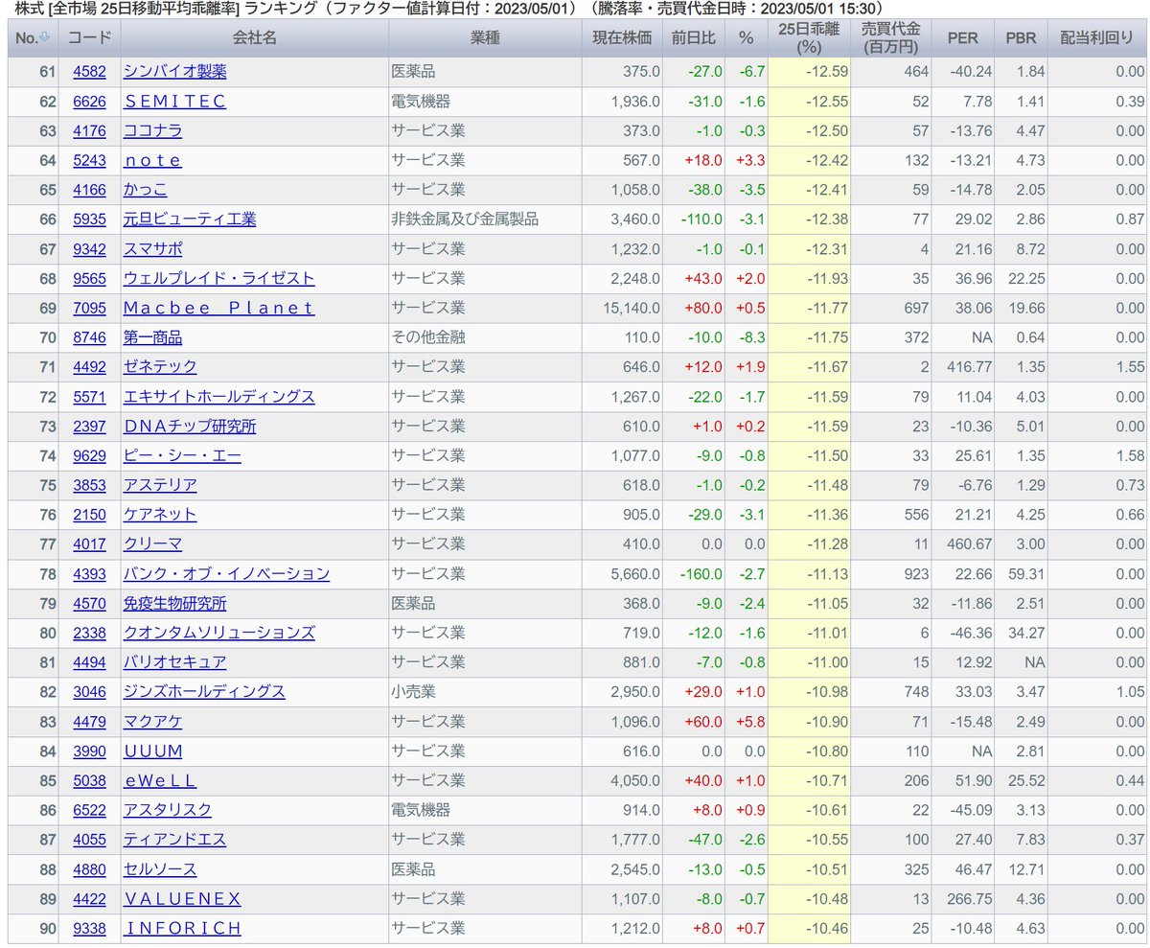
Task: Select the 59.31 PBR value
Action: click(x=1025, y=574)
